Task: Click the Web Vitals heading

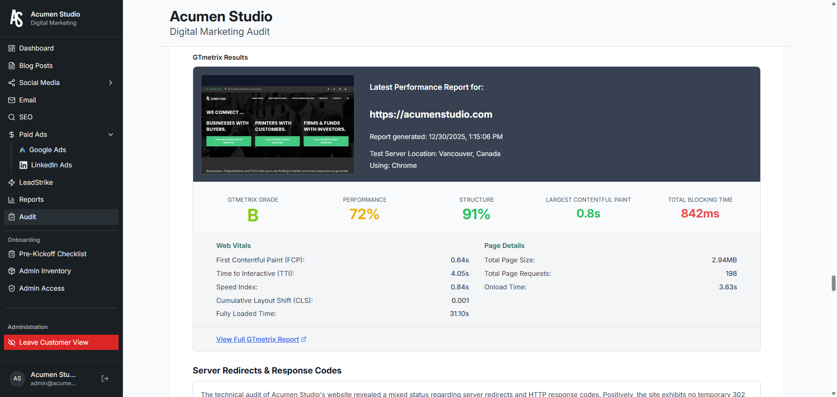Action: click(233, 246)
